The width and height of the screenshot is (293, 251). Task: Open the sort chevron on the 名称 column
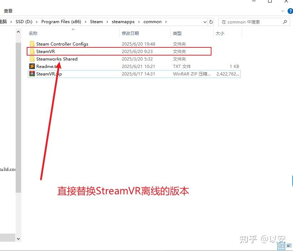(73, 30)
